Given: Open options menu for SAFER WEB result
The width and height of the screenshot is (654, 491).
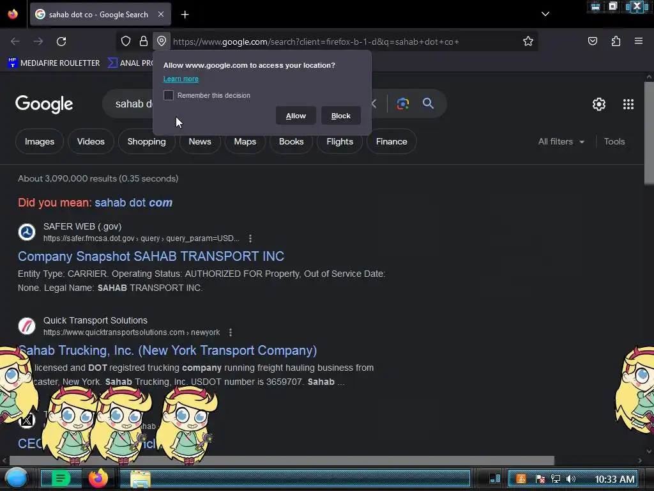Looking at the screenshot, I should coord(250,238).
